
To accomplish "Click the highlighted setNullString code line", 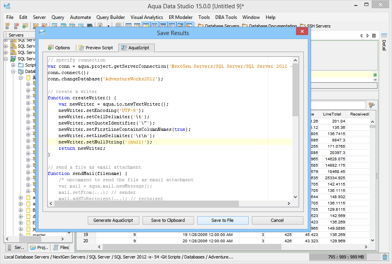I will (170, 142).
